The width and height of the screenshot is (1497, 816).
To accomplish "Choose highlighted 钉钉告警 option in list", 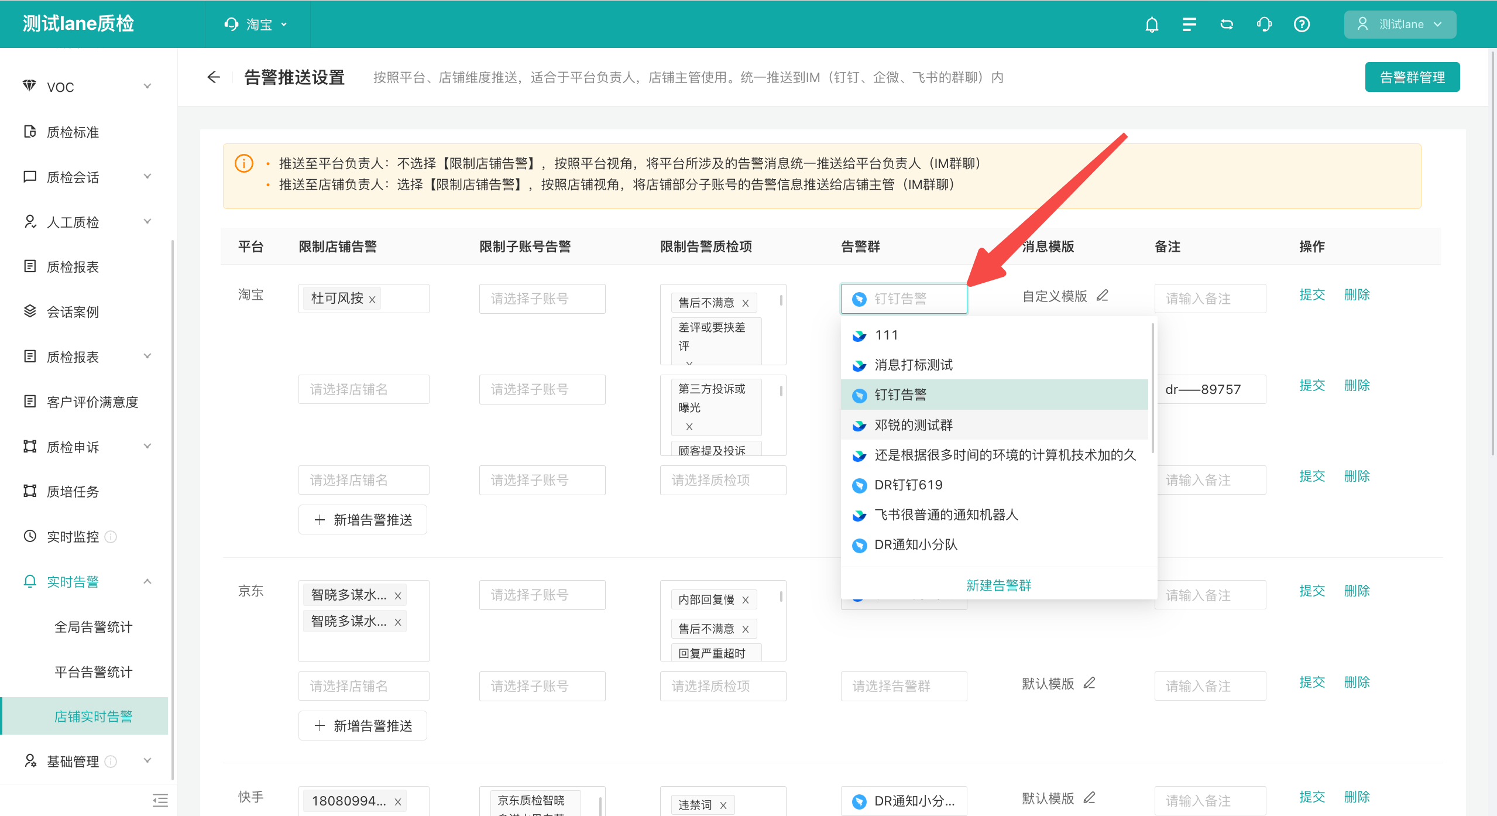I will (994, 395).
